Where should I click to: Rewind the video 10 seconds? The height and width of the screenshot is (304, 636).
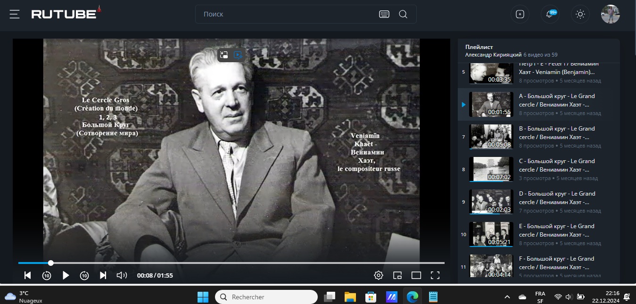click(47, 275)
